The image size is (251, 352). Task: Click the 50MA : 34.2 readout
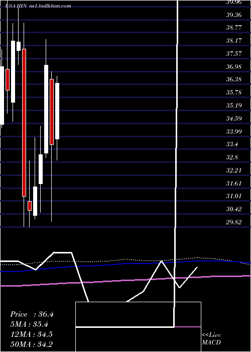pos(32,344)
